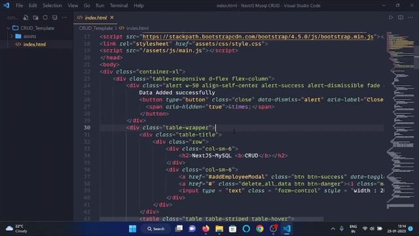The height and width of the screenshot is (236, 419).
Task: Click 'assets/css/style.css' href string
Action: pyautogui.click(x=228, y=44)
